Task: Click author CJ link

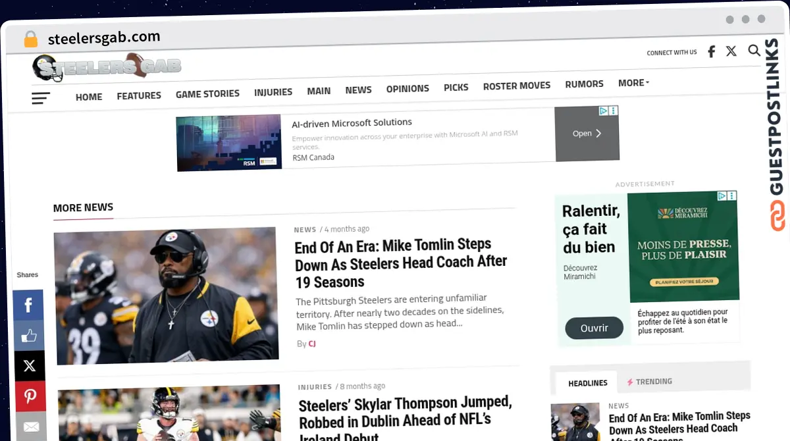Action: [x=312, y=344]
